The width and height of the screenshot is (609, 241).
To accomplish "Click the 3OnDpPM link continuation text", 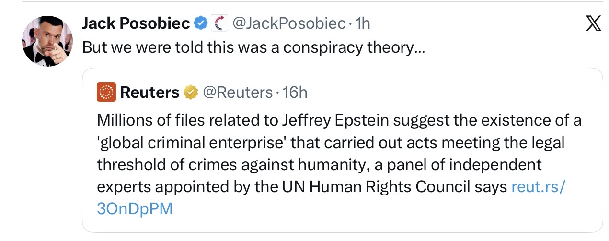I will tap(134, 209).
